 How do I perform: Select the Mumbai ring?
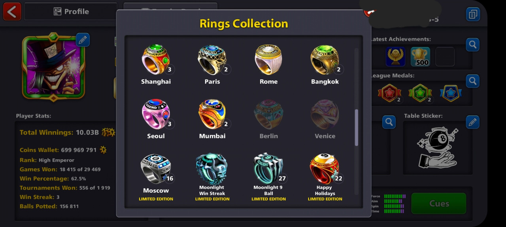click(x=212, y=114)
